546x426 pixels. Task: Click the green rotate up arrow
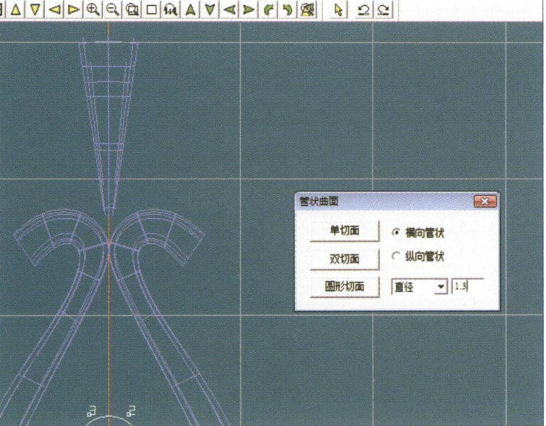190,9
